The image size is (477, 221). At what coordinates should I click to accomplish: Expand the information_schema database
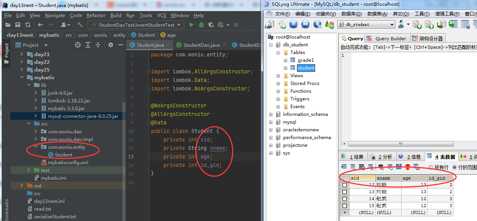coord(271,114)
